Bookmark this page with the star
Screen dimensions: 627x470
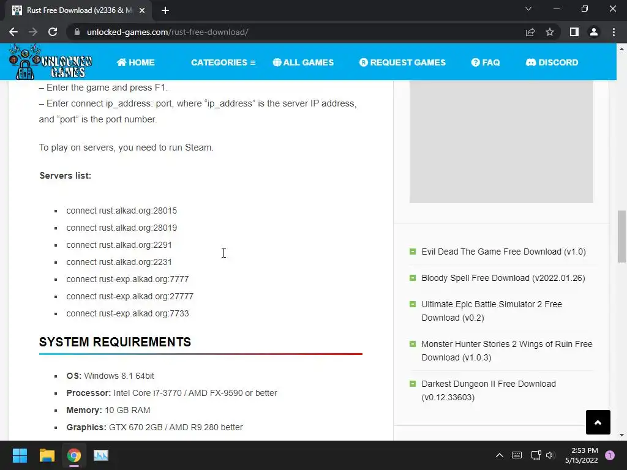click(550, 32)
